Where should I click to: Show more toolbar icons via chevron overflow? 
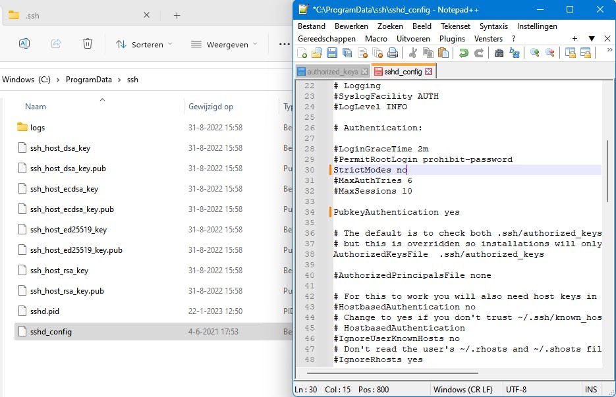pos(609,50)
